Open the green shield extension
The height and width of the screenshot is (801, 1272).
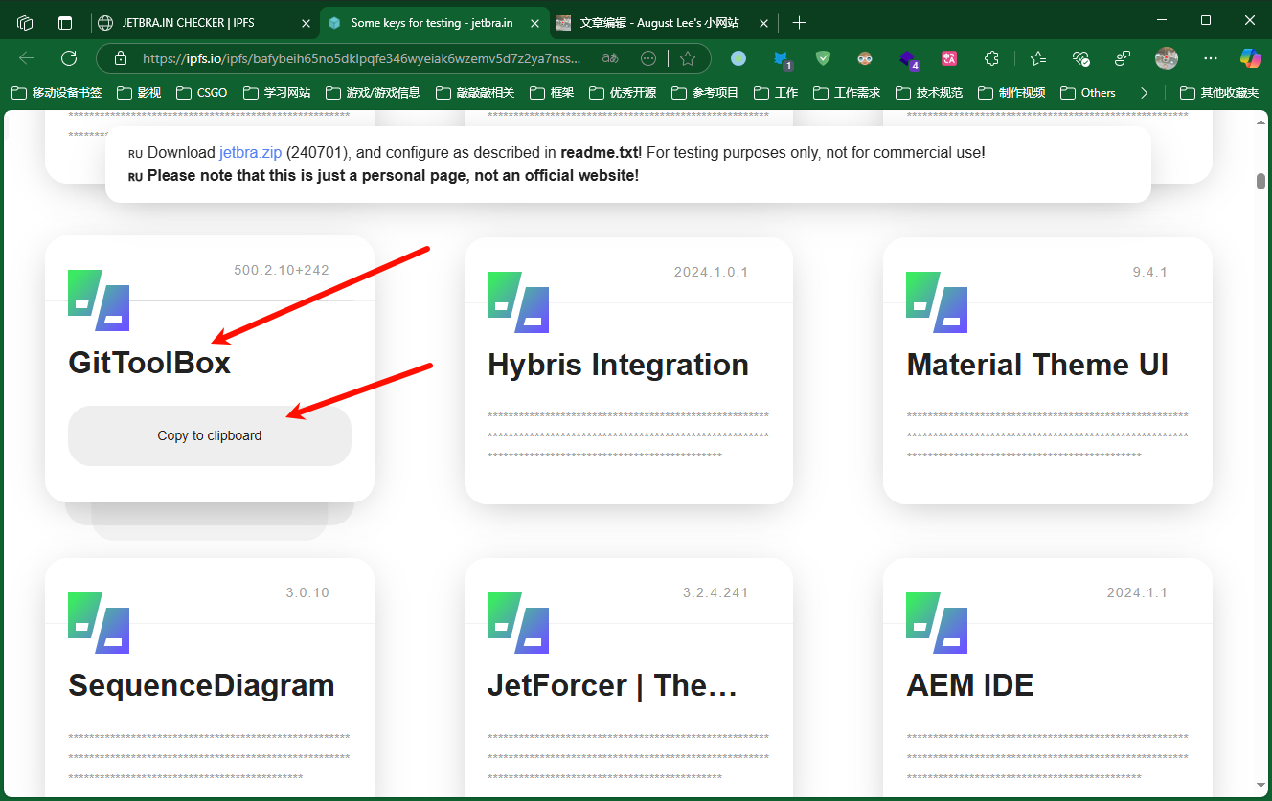point(823,58)
